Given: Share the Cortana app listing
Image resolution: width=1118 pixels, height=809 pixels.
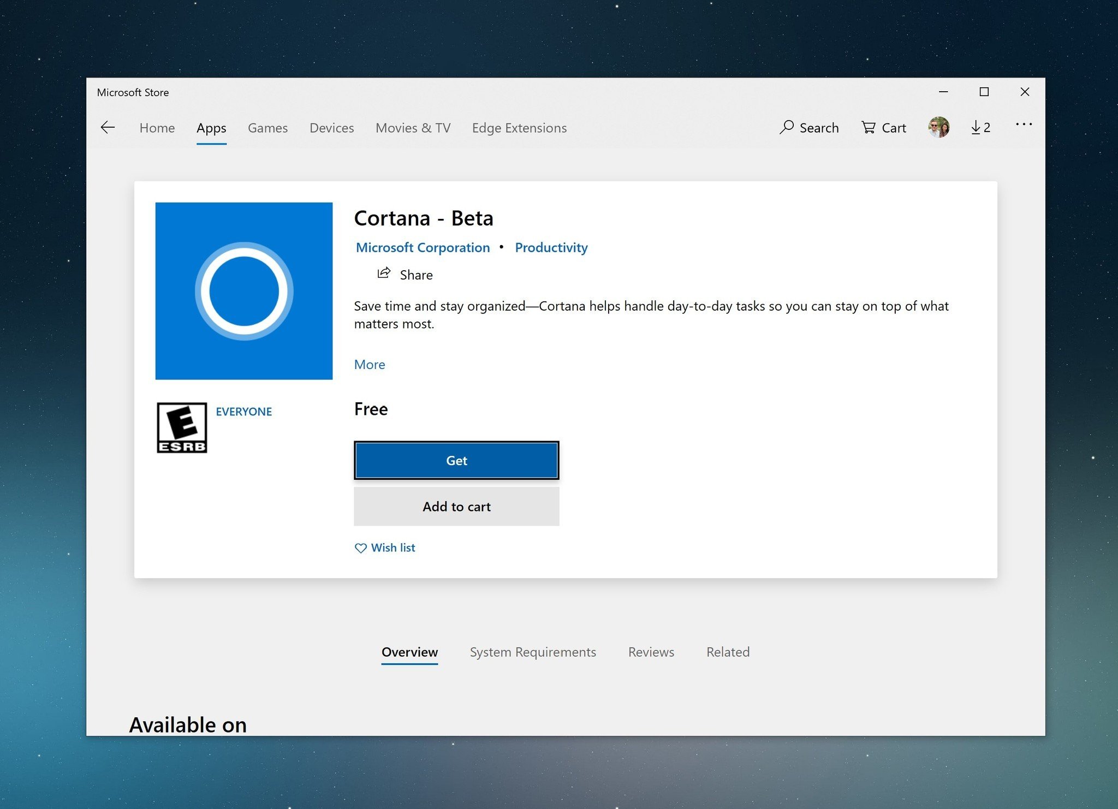Looking at the screenshot, I should tap(405, 274).
